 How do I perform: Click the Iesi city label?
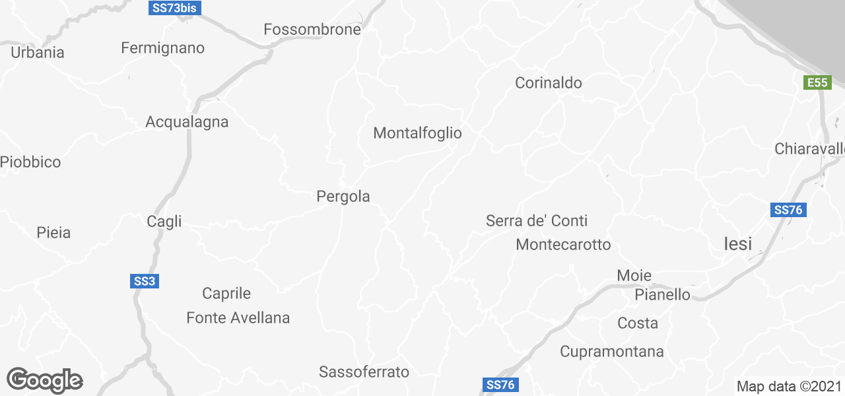tap(737, 244)
